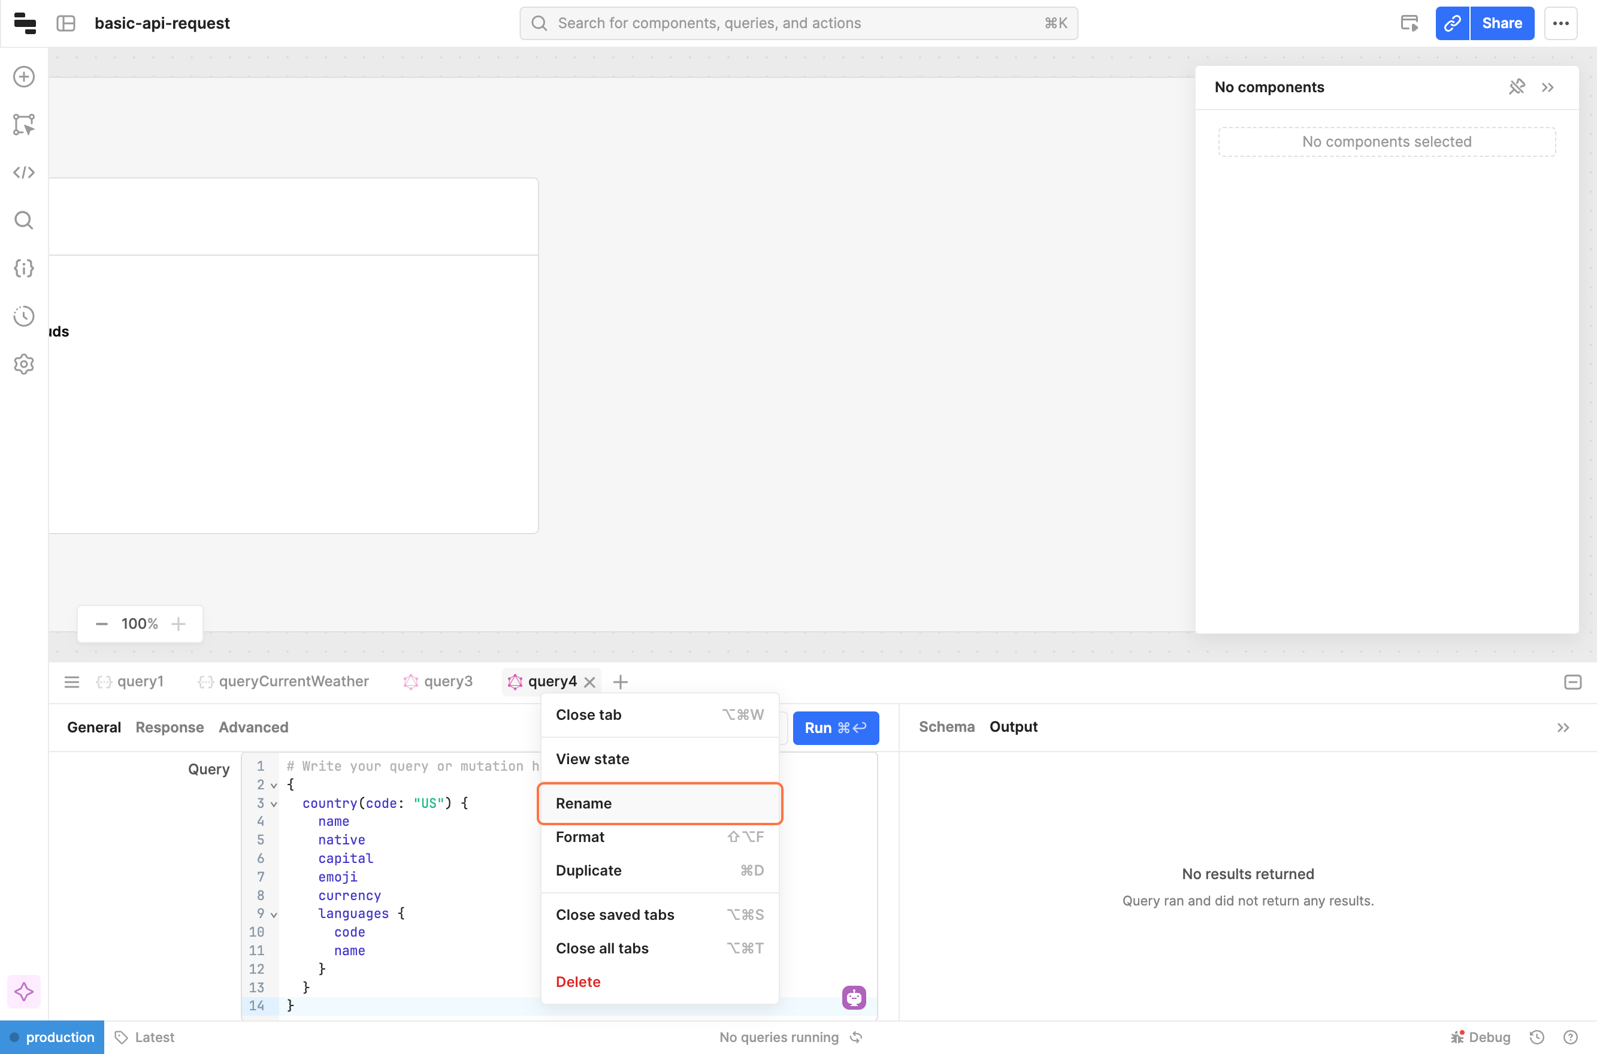Click the copy share link icon button
Image resolution: width=1597 pixels, height=1054 pixels.
coord(1452,23)
